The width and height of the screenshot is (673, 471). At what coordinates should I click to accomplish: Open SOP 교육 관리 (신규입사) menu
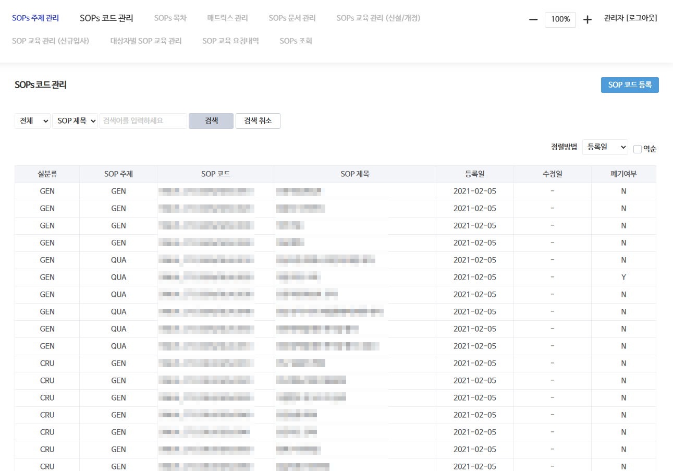click(51, 41)
